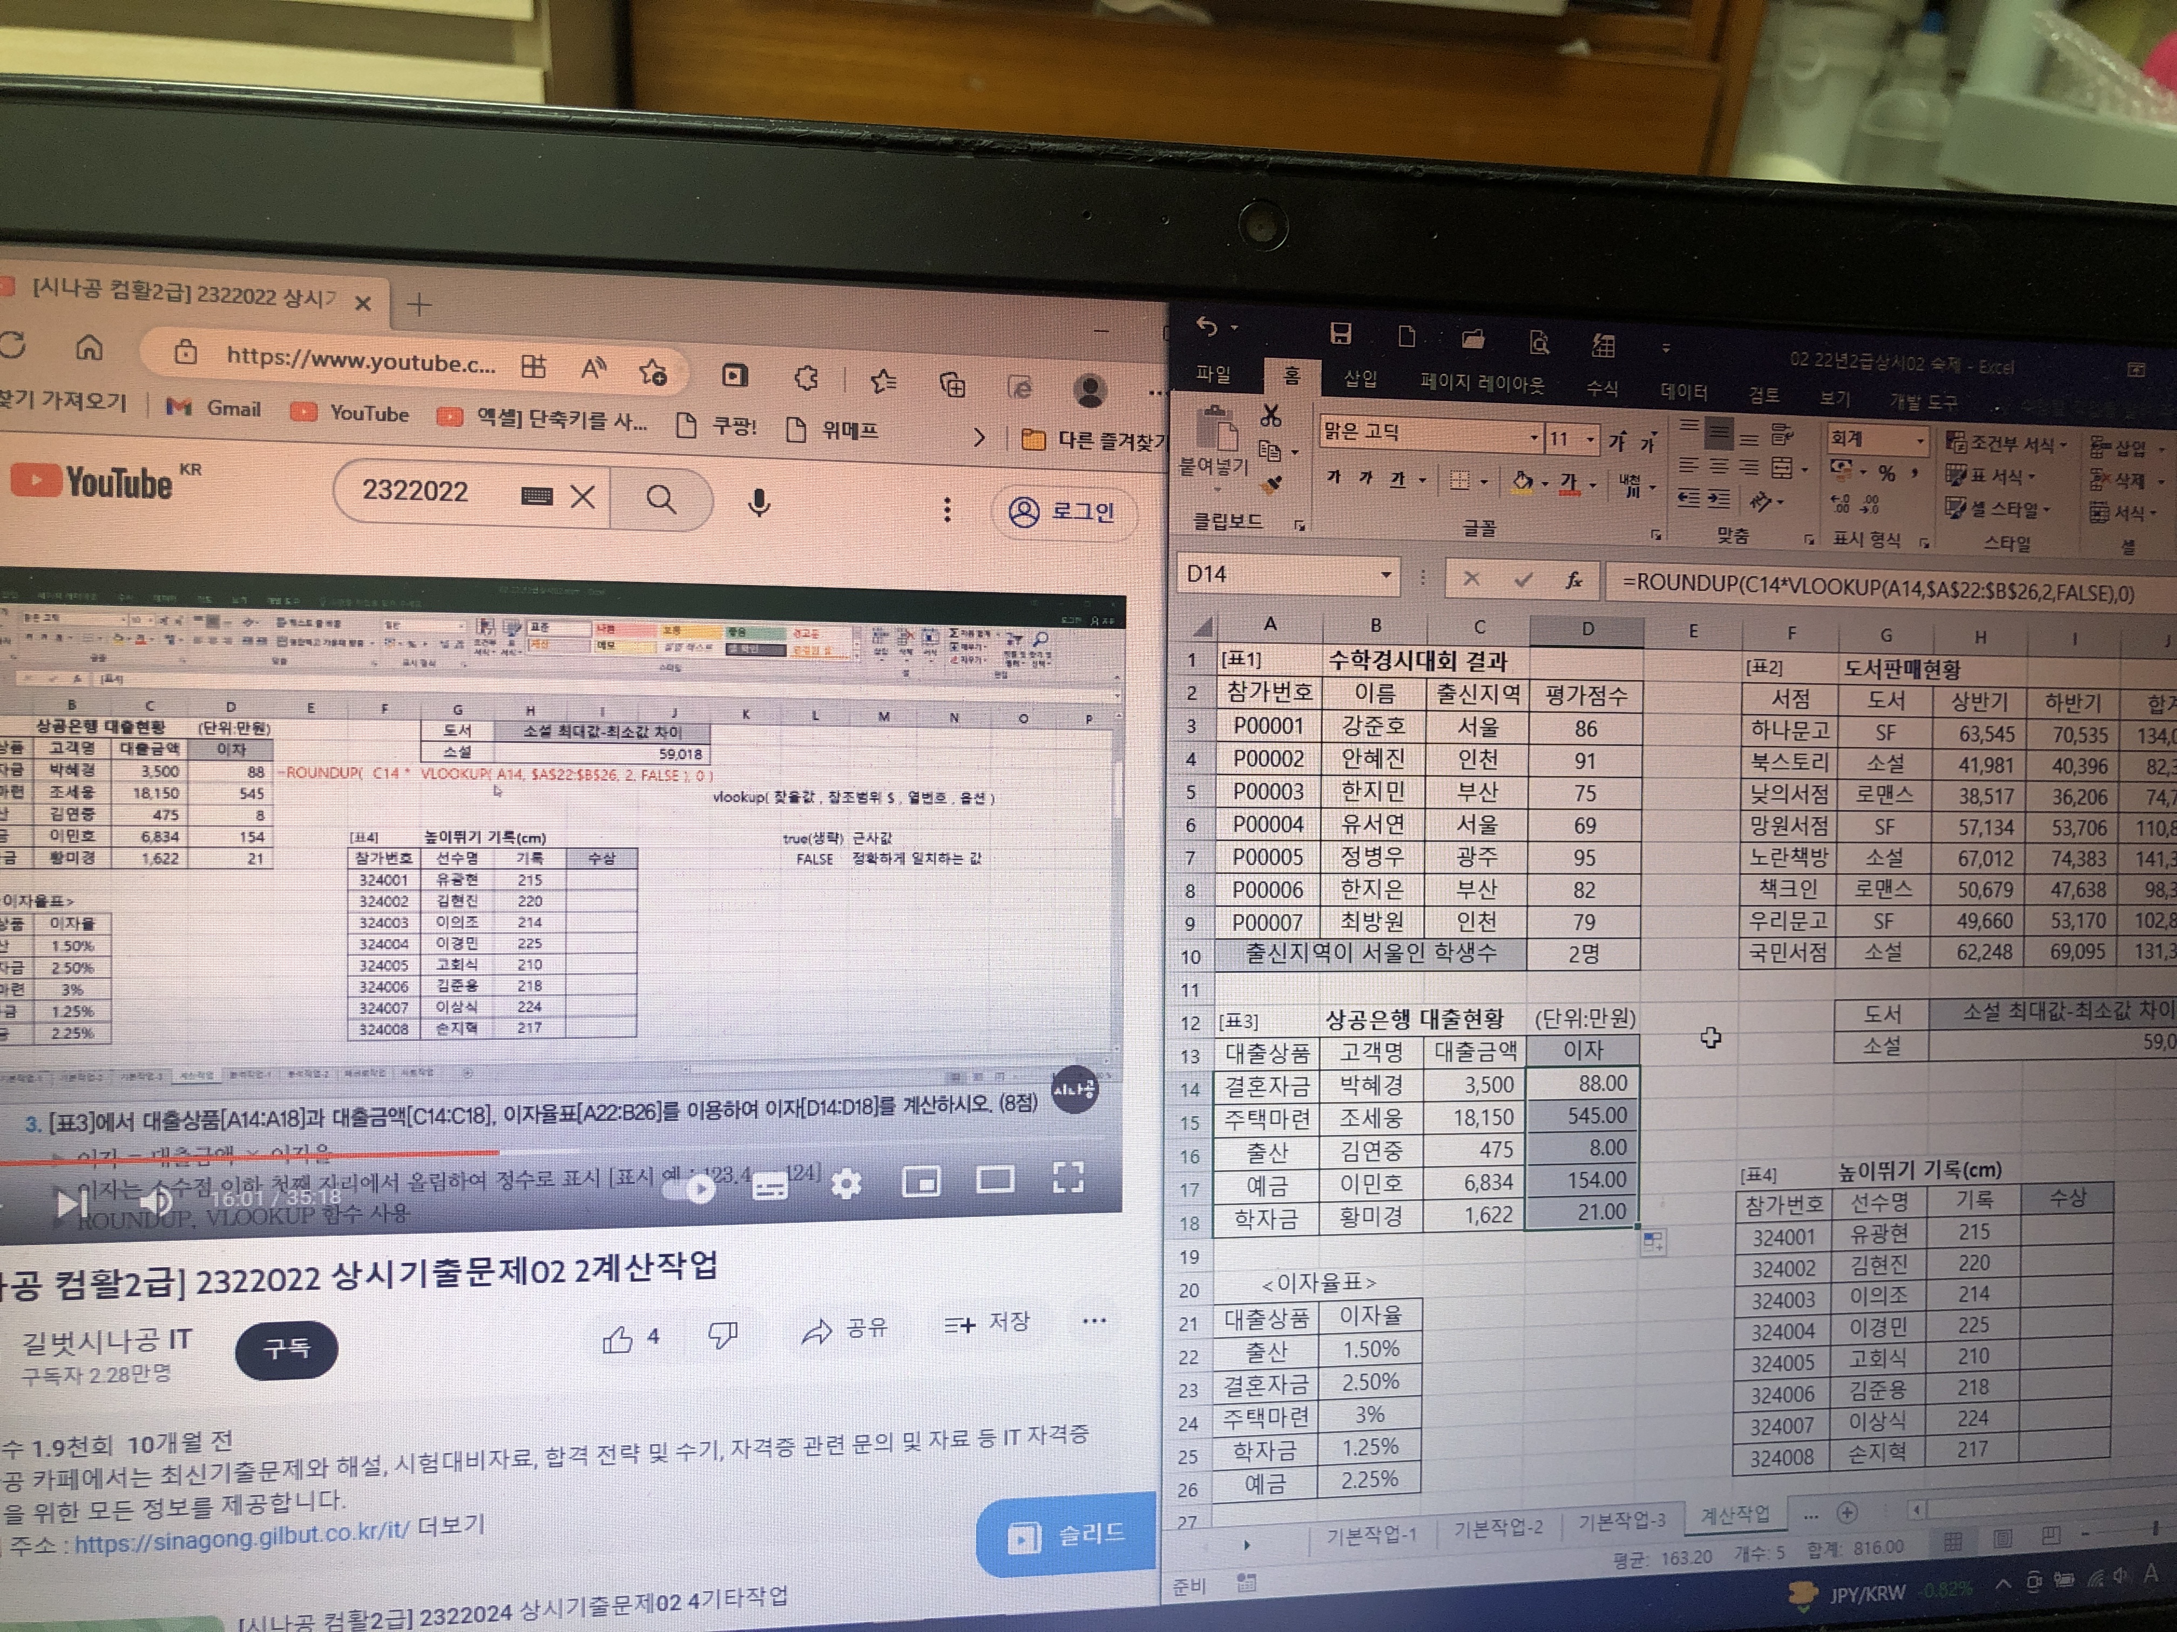
Task: Open YouTube video settings gear
Action: coord(846,1185)
